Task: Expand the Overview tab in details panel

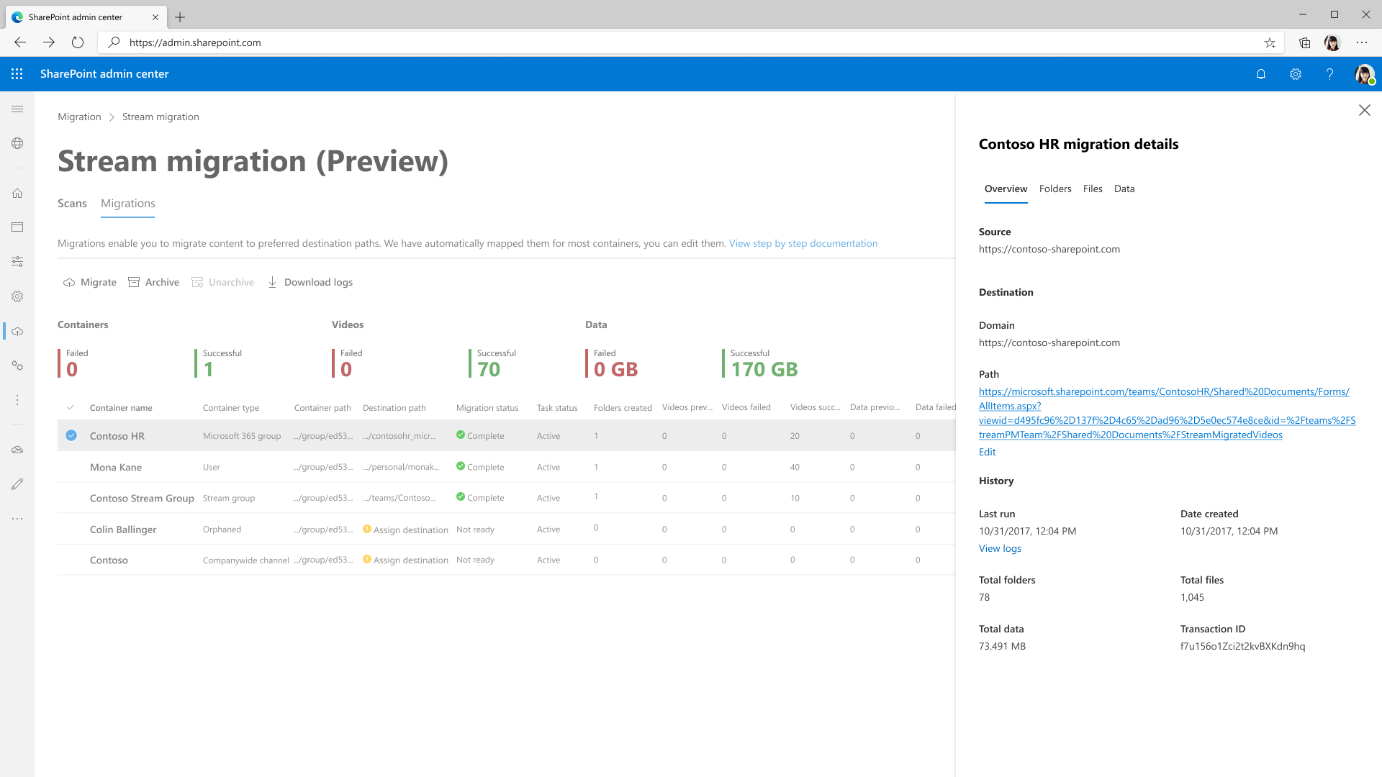Action: (1005, 188)
